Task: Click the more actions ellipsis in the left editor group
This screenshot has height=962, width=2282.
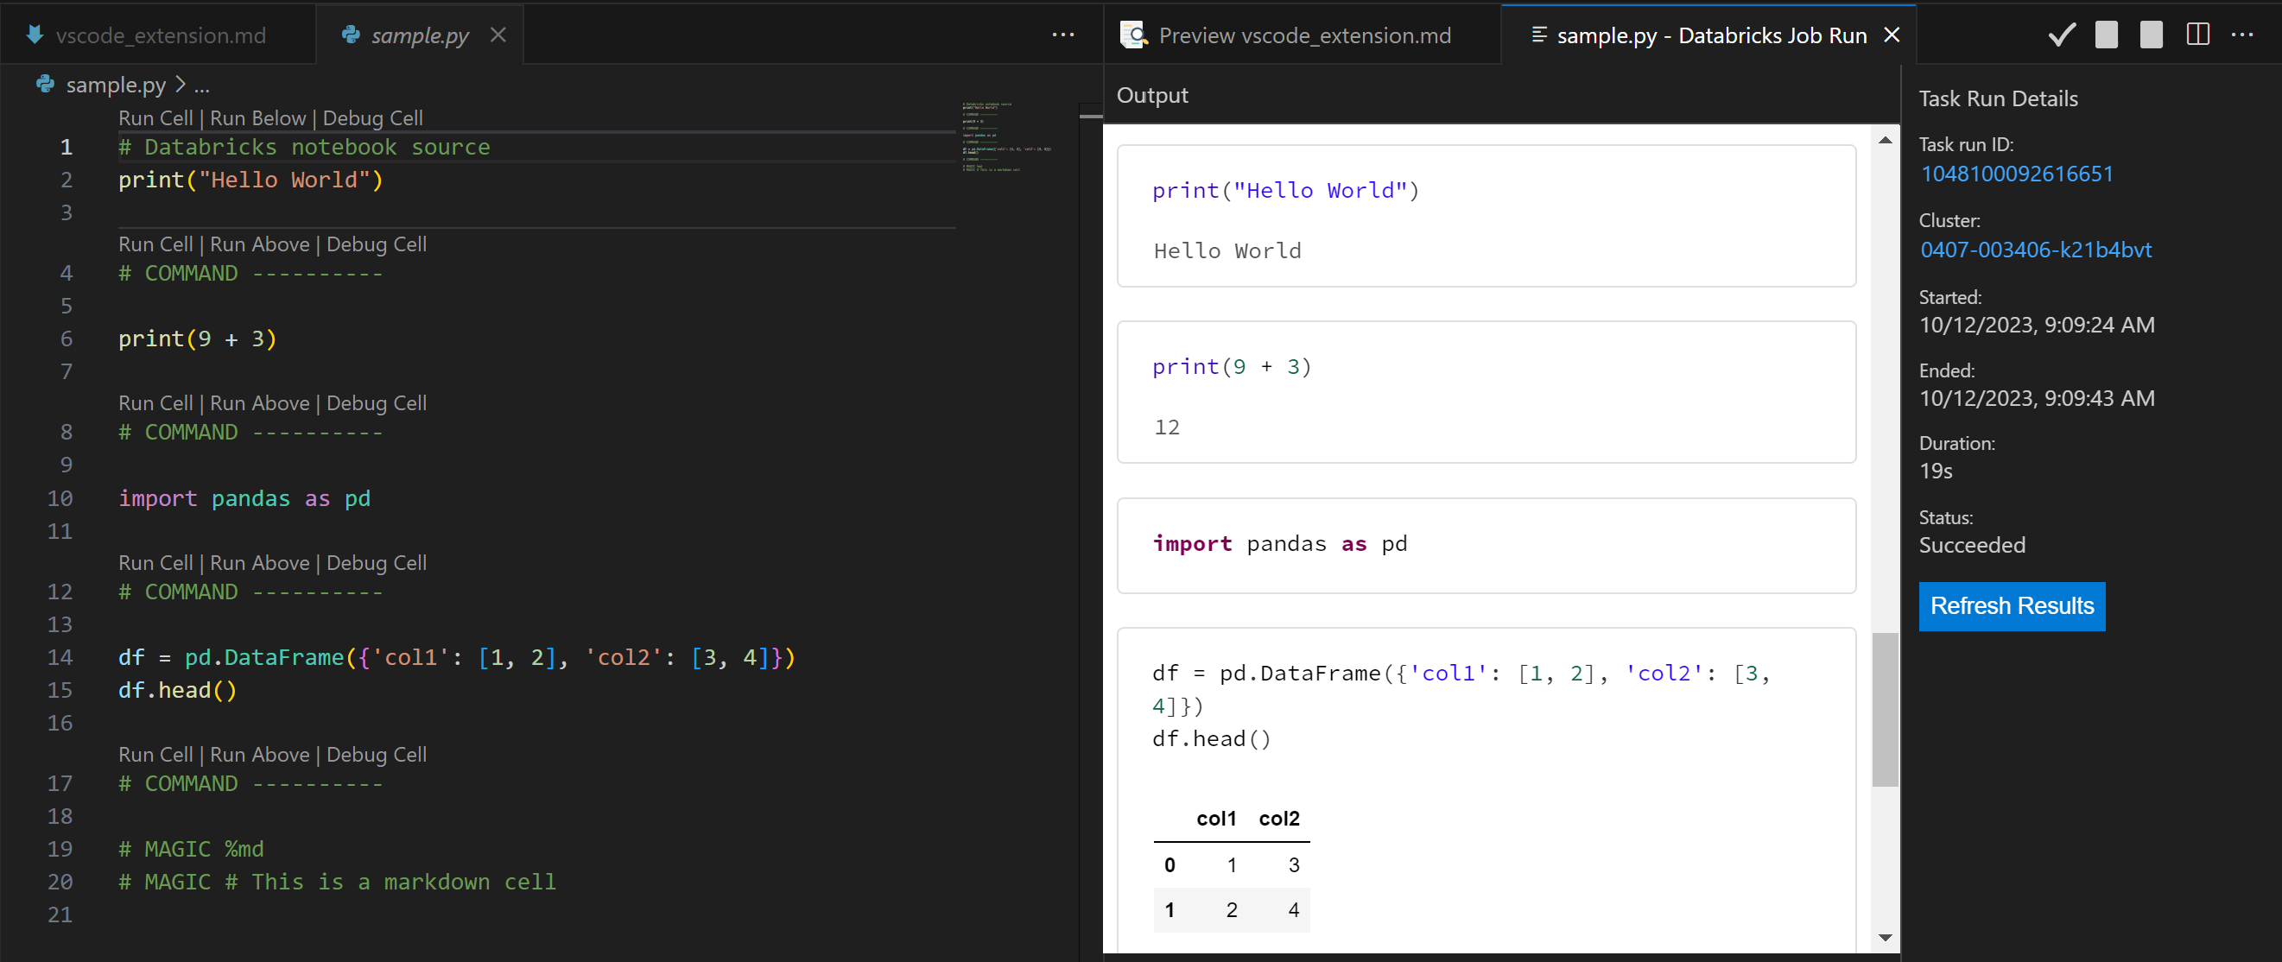Action: coord(1062,35)
